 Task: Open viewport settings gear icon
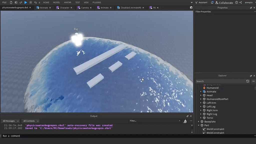click(x=191, y=8)
